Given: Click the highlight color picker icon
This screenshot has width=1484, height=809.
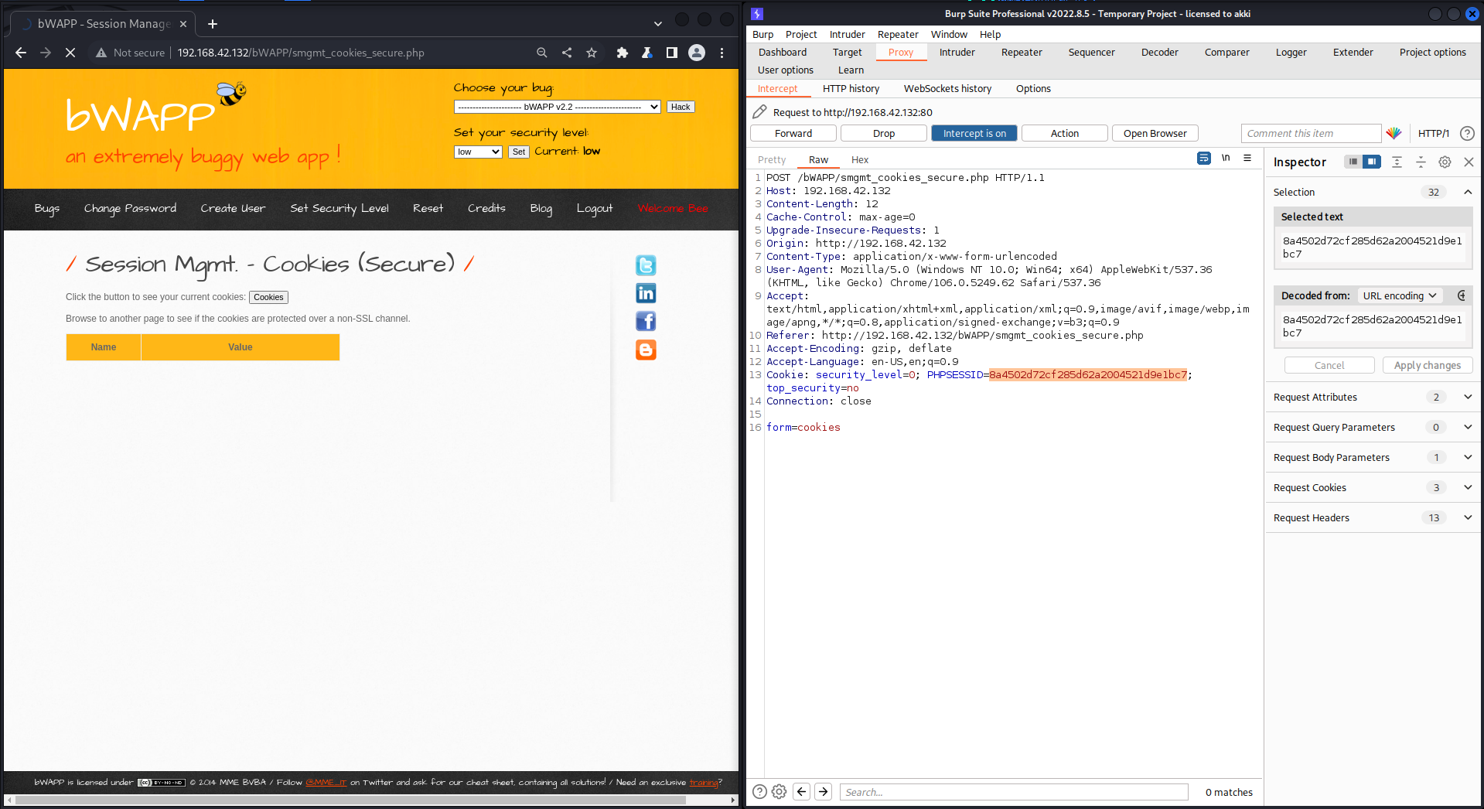Looking at the screenshot, I should (1394, 133).
